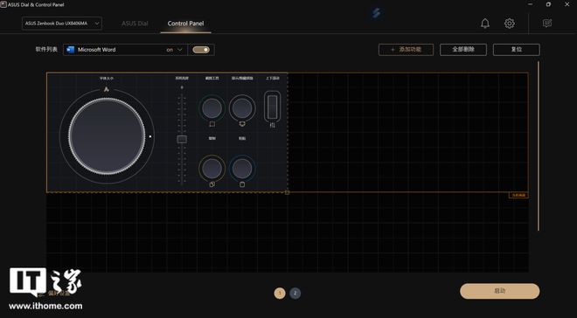The height and width of the screenshot is (318, 577).
Task: Open the notification bell
Action: point(485,24)
